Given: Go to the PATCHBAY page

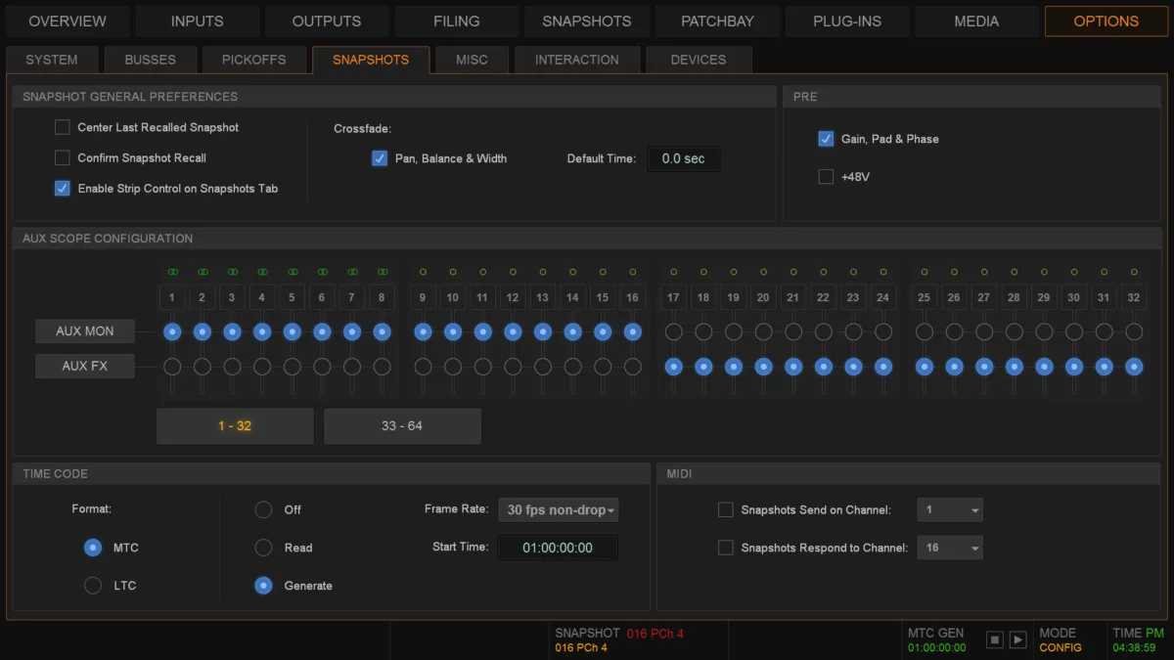Looking at the screenshot, I should coord(717,21).
